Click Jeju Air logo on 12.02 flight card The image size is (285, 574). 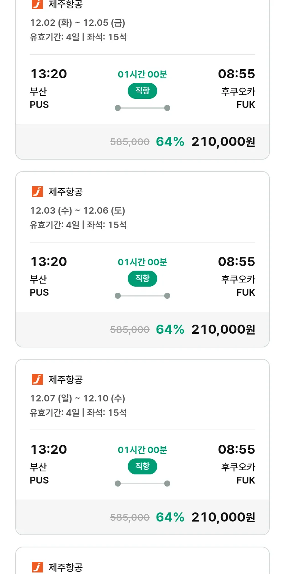(37, 4)
